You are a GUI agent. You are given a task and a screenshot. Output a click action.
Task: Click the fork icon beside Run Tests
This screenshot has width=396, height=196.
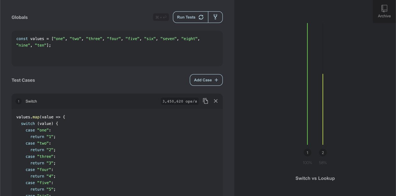pos(215,17)
